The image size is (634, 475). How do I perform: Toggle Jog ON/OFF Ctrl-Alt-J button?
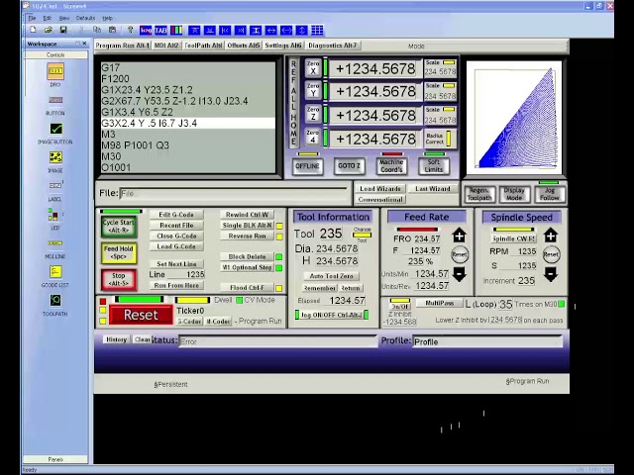[x=332, y=315]
